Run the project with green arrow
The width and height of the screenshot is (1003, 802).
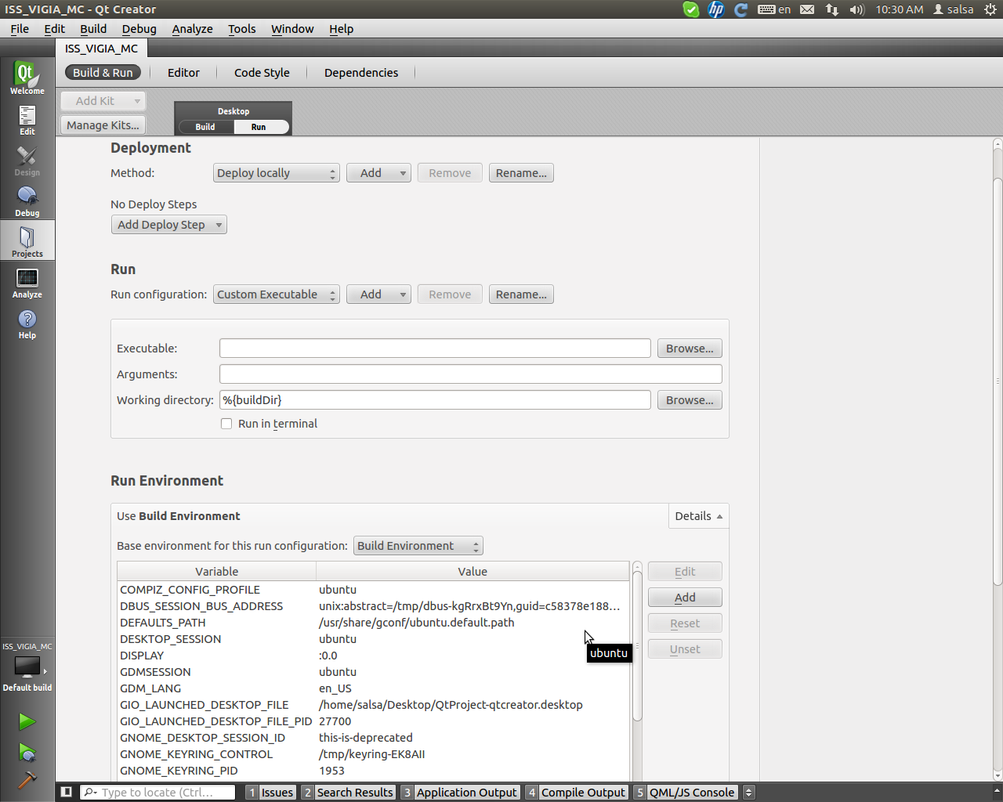point(27,721)
